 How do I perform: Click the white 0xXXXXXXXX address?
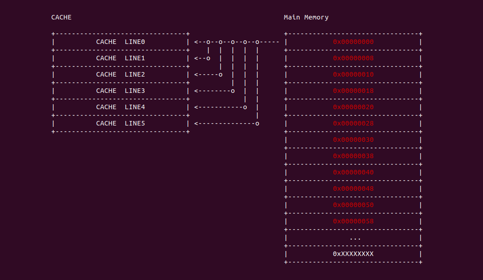coord(353,254)
